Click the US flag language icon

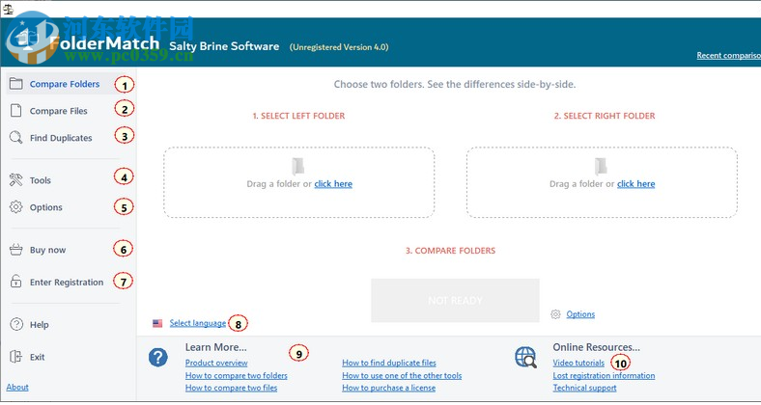coord(157,323)
